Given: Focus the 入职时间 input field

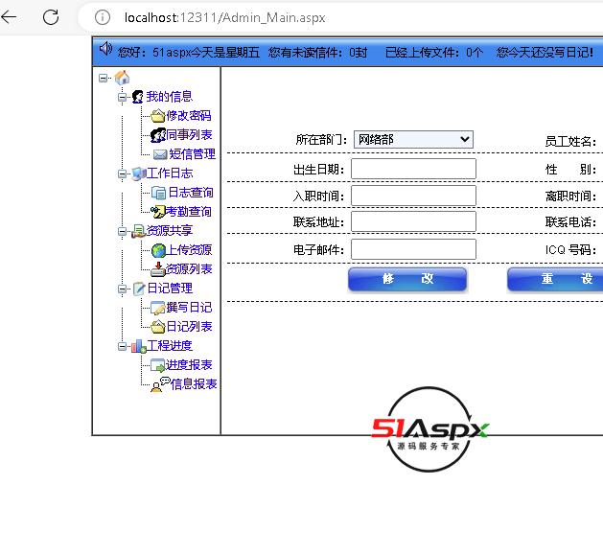Looking at the screenshot, I should pyautogui.click(x=413, y=196).
